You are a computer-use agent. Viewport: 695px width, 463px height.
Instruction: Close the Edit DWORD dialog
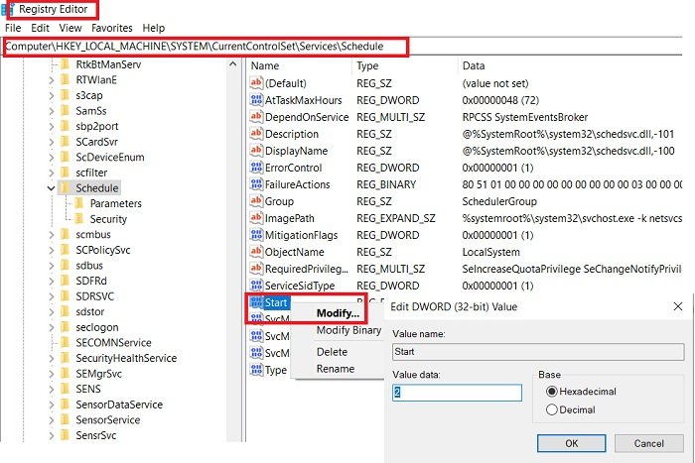[678, 306]
